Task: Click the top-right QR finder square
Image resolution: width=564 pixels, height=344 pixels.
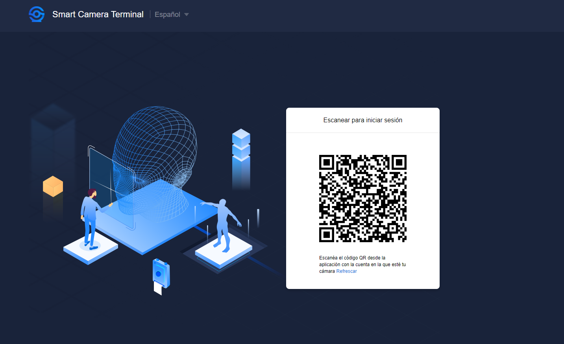Action: pos(399,162)
